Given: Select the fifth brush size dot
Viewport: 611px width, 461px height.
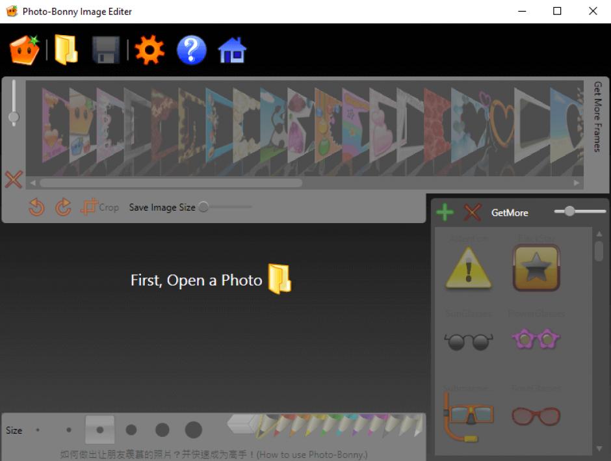Looking at the screenshot, I should tap(162, 430).
